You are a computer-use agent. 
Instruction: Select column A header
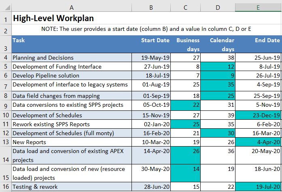tap(72, 7)
